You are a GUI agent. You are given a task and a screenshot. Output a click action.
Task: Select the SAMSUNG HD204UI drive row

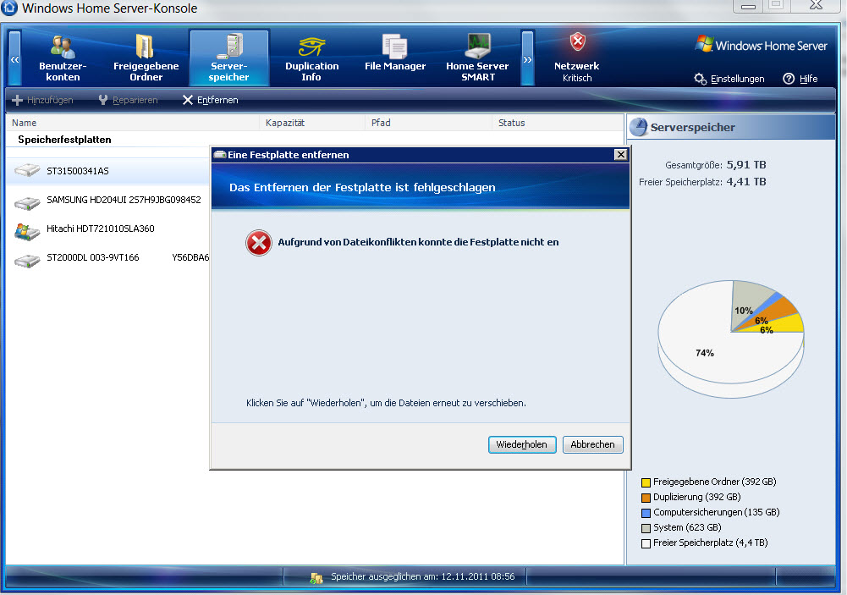tap(108, 200)
